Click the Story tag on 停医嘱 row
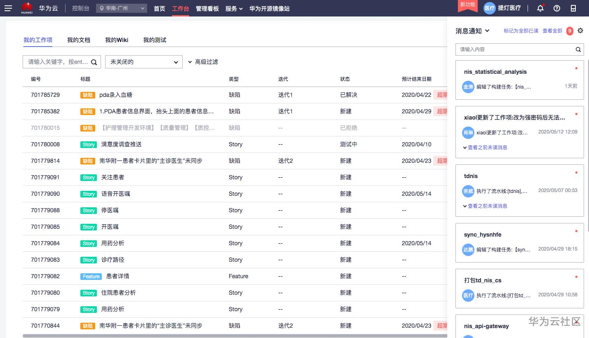The image size is (589, 338). [x=89, y=211]
